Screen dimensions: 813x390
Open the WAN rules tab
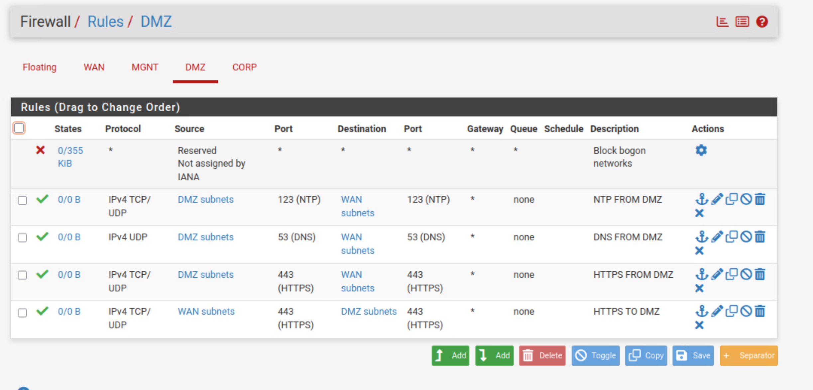click(x=94, y=67)
